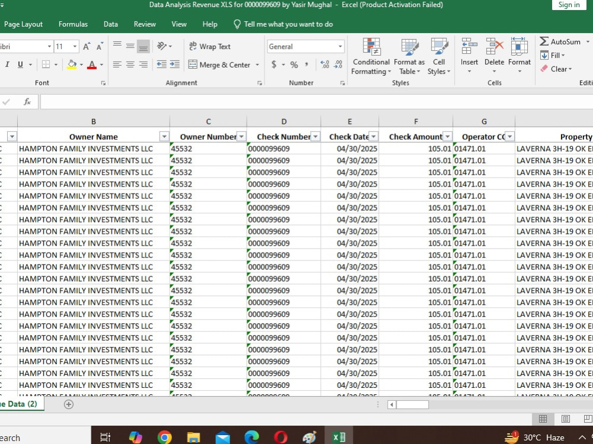Open the font name dropdown arrow
Viewport: 593px width, 444px height.
click(x=49, y=46)
